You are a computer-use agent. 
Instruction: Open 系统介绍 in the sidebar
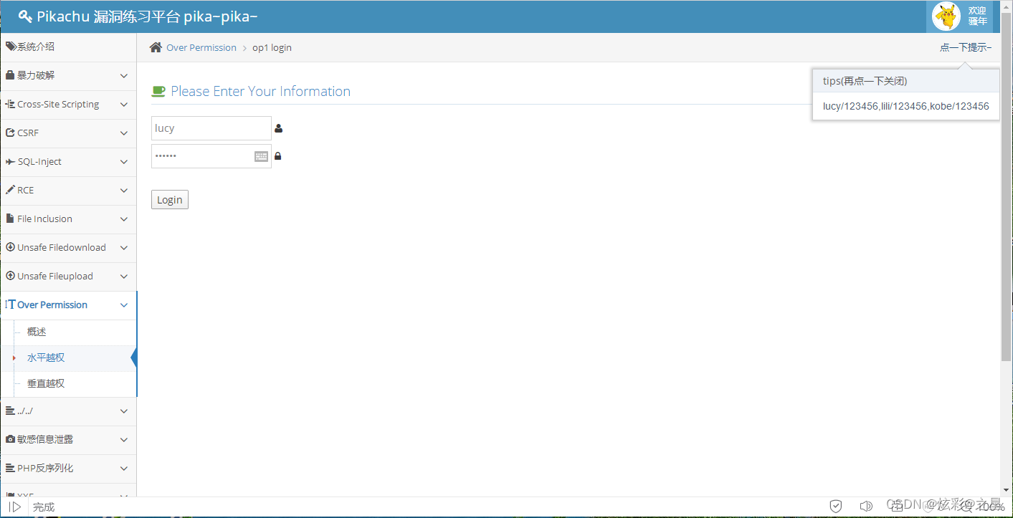pyautogui.click(x=68, y=47)
